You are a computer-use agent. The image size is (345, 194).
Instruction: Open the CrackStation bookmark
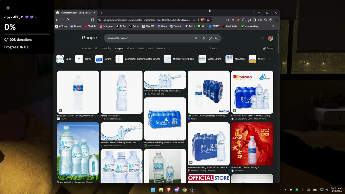tap(230, 26)
